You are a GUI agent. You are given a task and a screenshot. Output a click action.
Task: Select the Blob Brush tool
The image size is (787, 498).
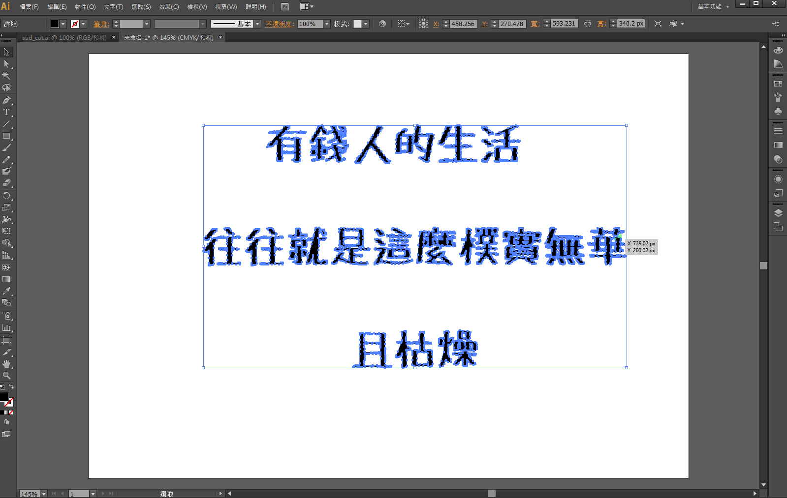pyautogui.click(x=6, y=172)
